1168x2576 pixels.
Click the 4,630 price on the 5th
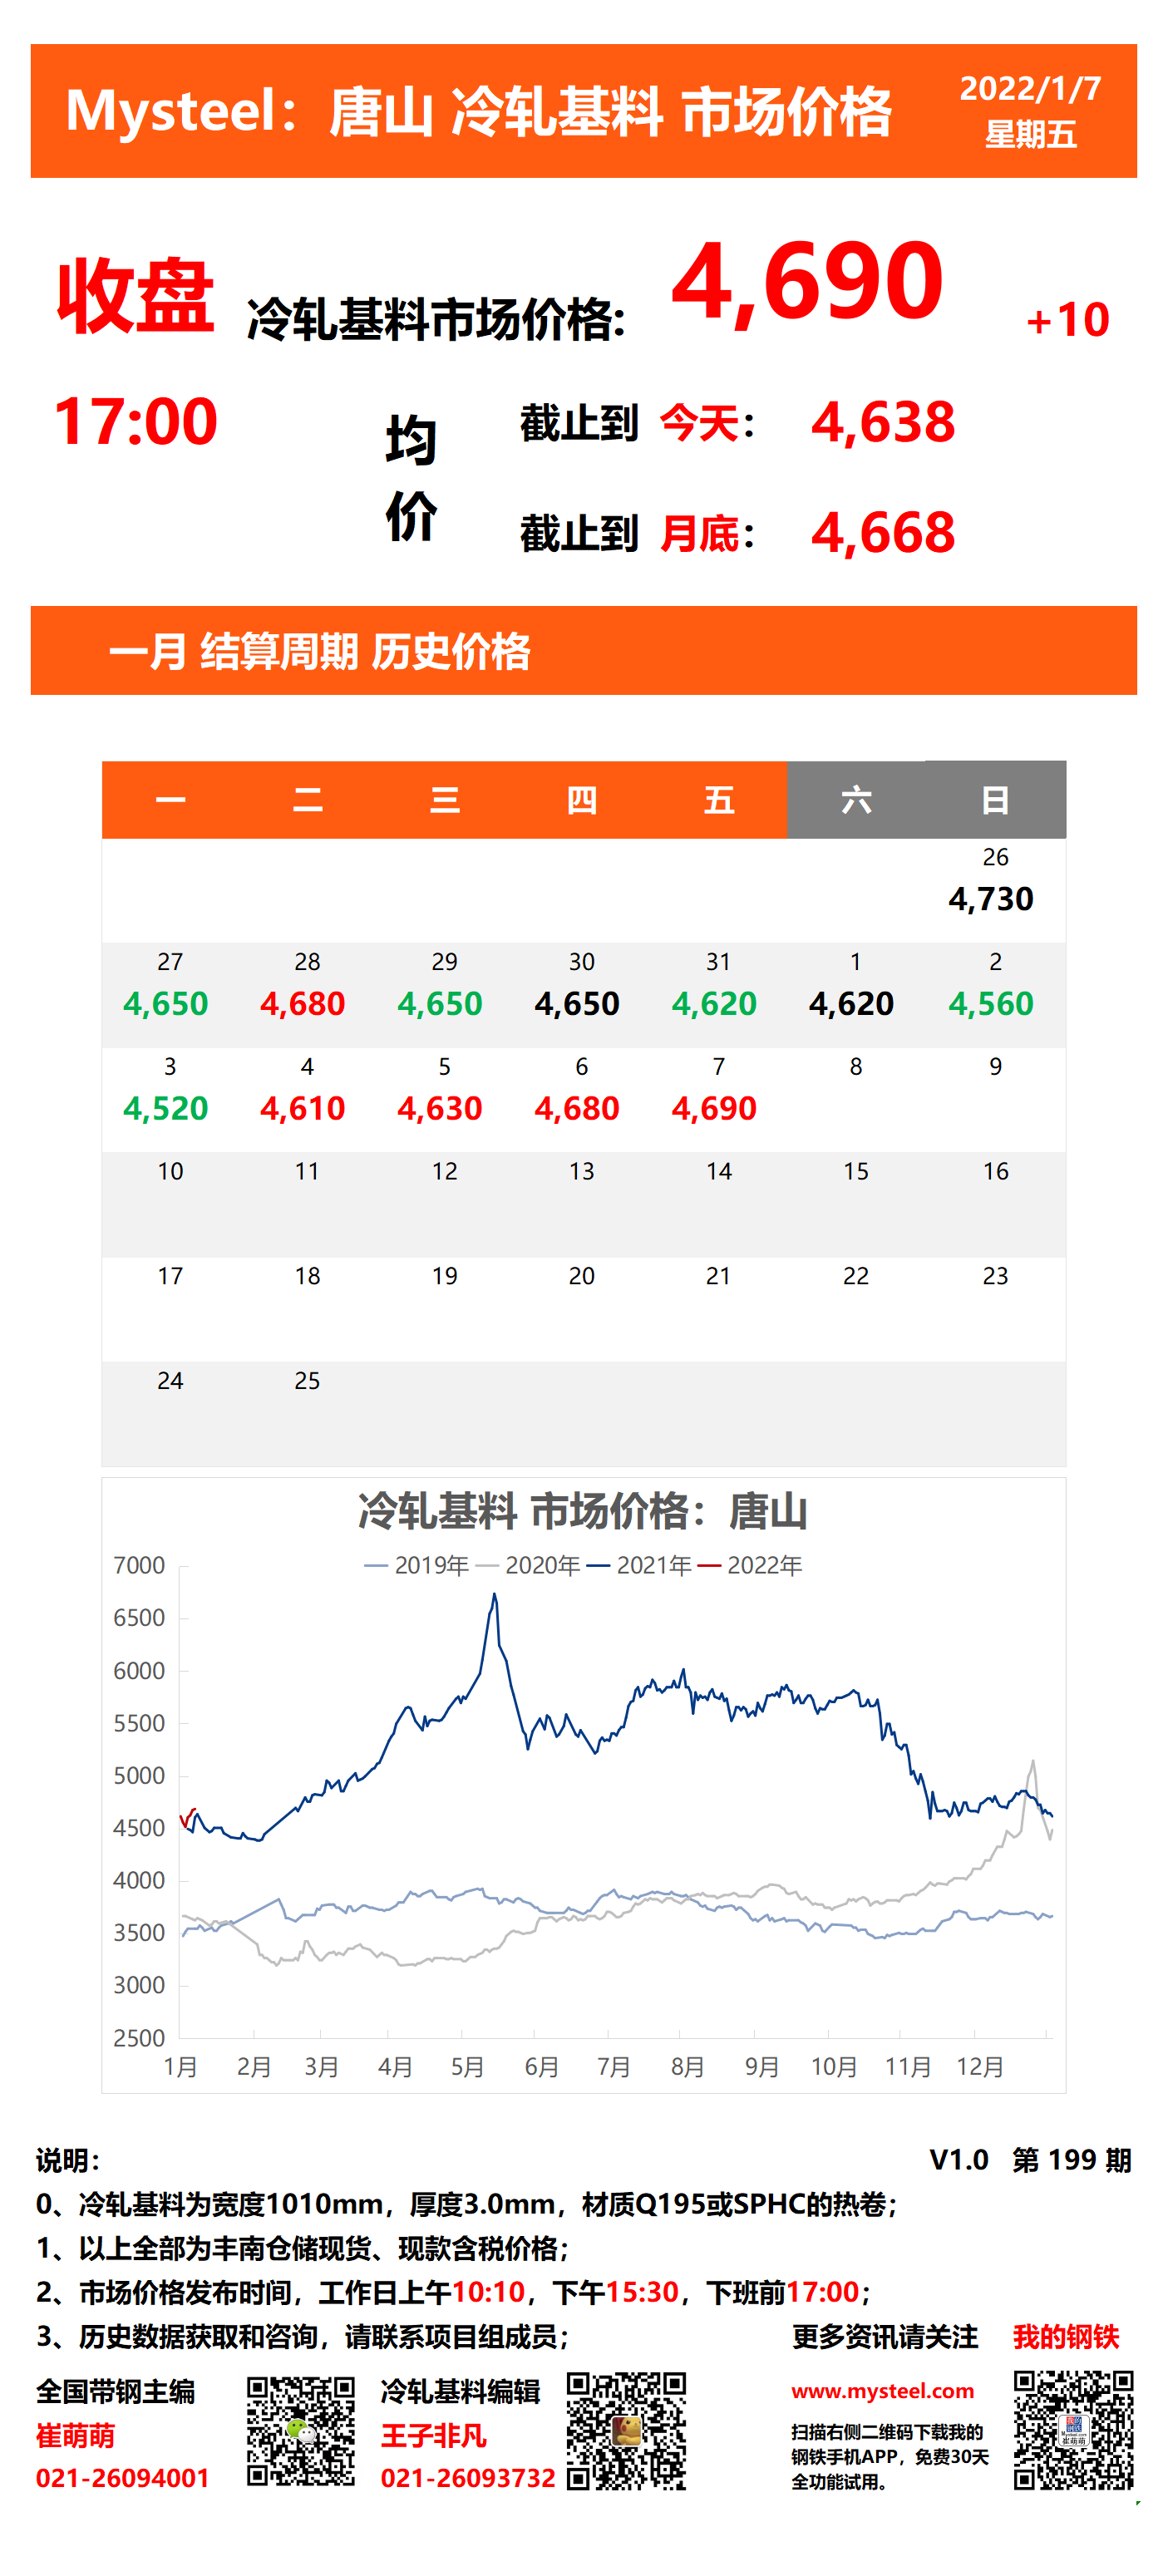(x=440, y=1109)
